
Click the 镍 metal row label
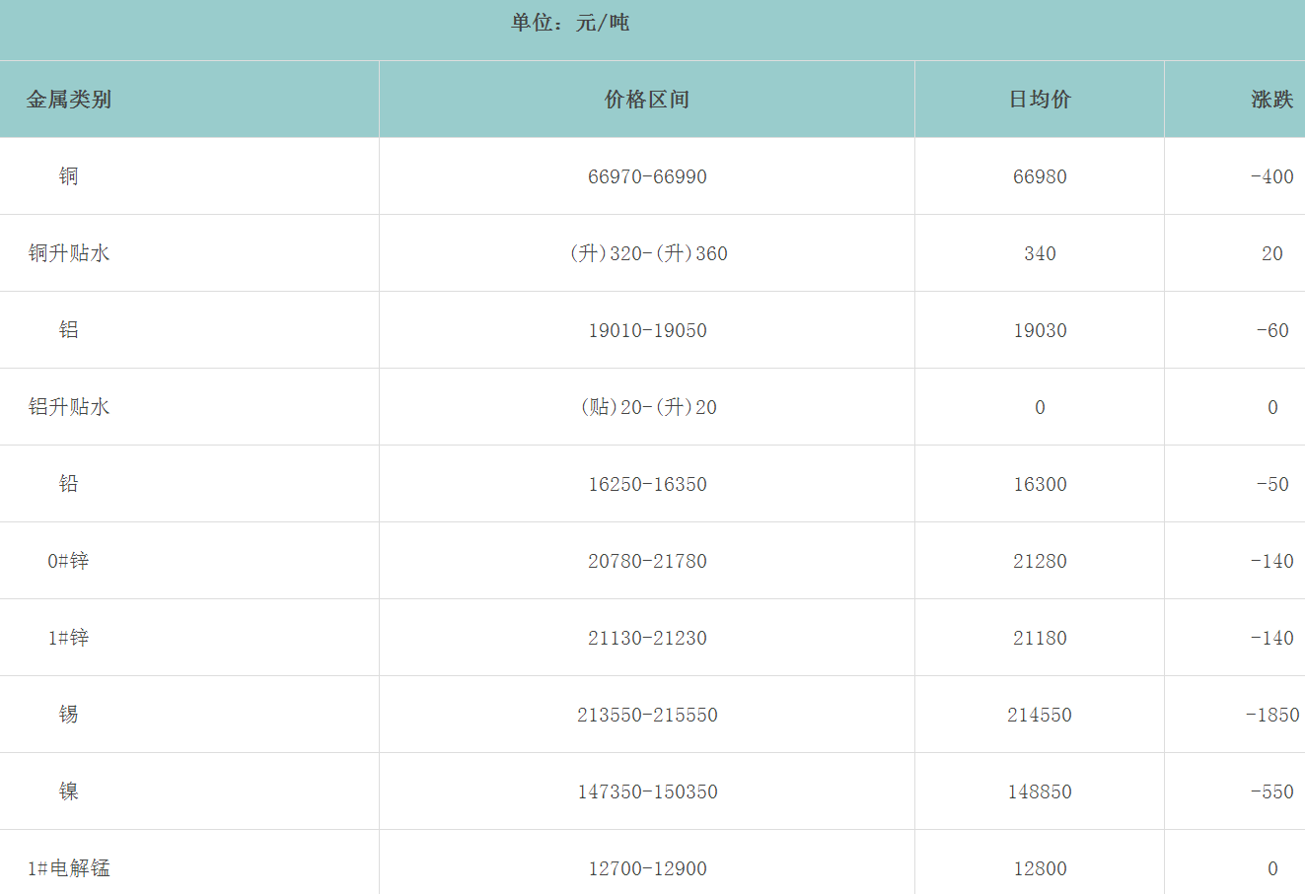coord(68,791)
